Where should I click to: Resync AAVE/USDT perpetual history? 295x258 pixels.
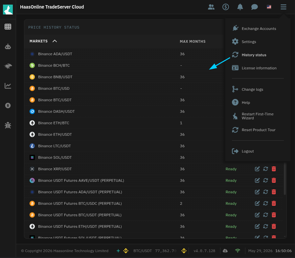pos(265,180)
